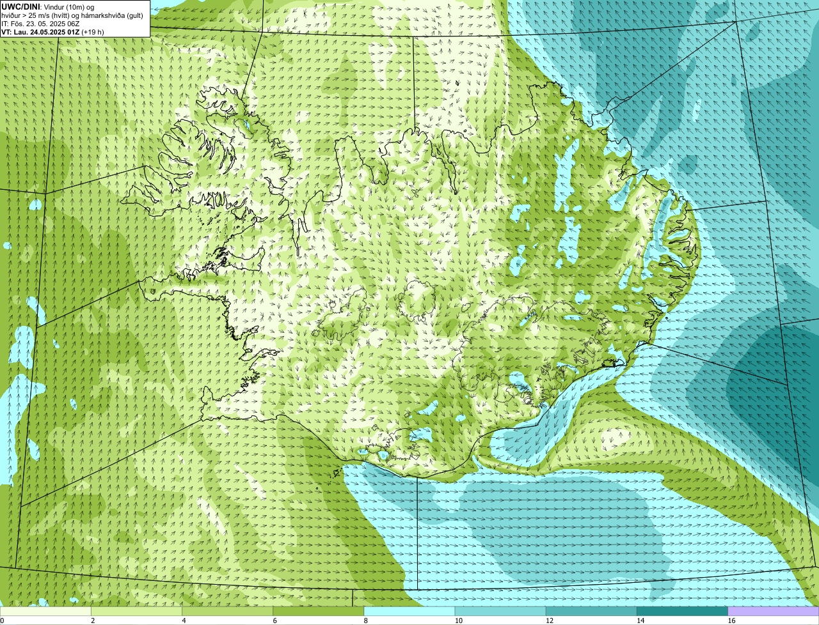Click the '6' label on the wind scale
This screenshot has height=625, width=819.
click(x=275, y=621)
